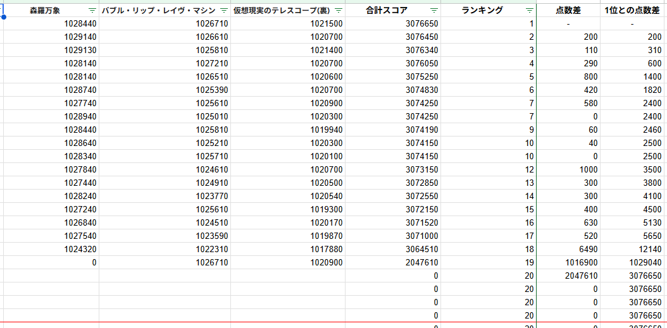667x328 pixels.
Task: Open the filter icon on 仮想現実のテレスコープ(裏) column
Action: pos(339,10)
